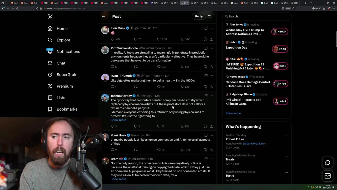Open more options on Ryan Triumph's post

[211, 76]
